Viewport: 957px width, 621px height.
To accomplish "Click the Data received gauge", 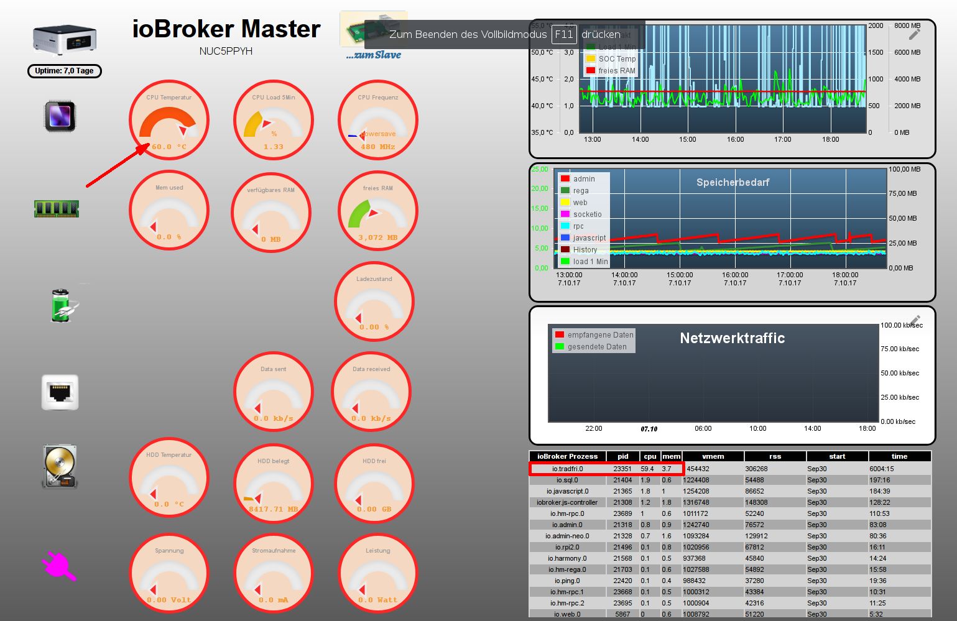I will tap(372, 392).
